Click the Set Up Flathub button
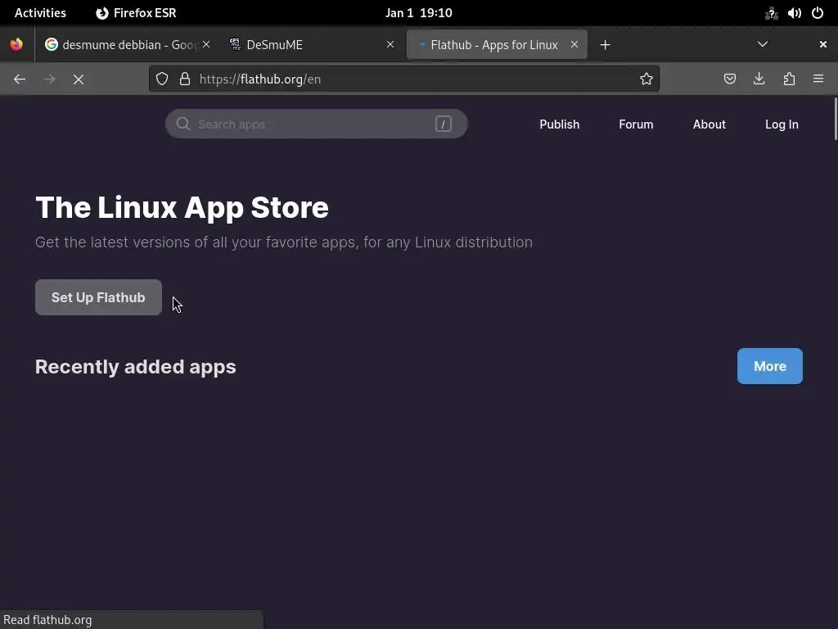 [x=98, y=297]
